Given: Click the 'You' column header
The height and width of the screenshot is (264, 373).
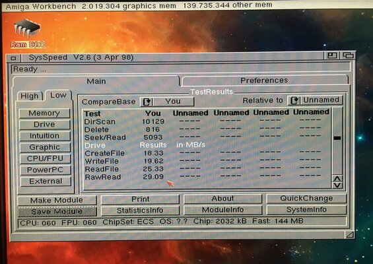Looking at the screenshot, I should point(153,114).
